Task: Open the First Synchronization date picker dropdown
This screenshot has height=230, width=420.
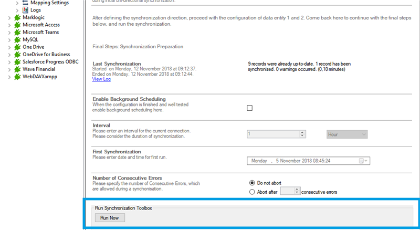Action: [x=363, y=161]
